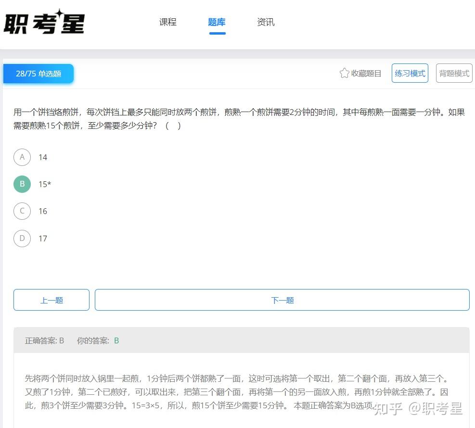Open the 资讯 section
Screen dimensions: 475x428
tap(266, 22)
